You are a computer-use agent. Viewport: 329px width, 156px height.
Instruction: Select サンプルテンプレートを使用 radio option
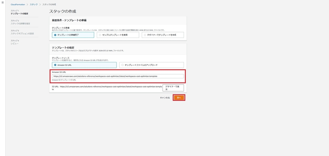pyautogui.click(x=118, y=35)
